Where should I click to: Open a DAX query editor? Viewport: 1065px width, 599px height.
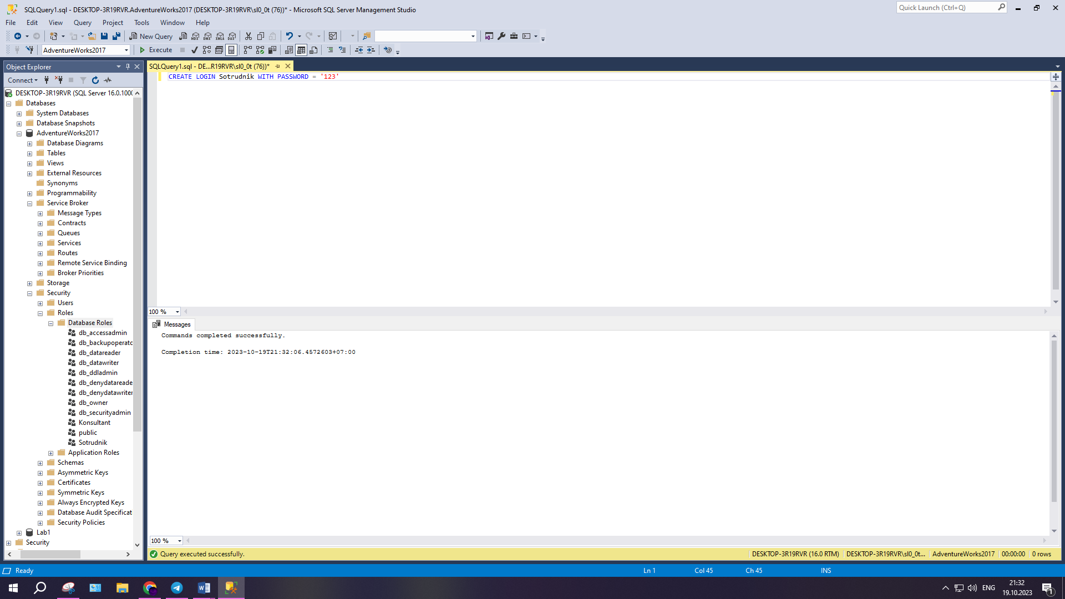tap(232, 36)
